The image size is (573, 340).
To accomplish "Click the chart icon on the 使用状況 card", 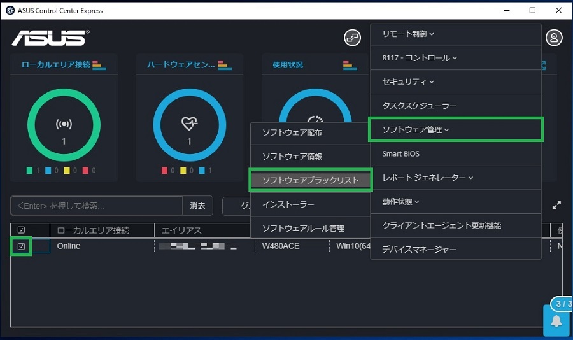I will pos(350,65).
